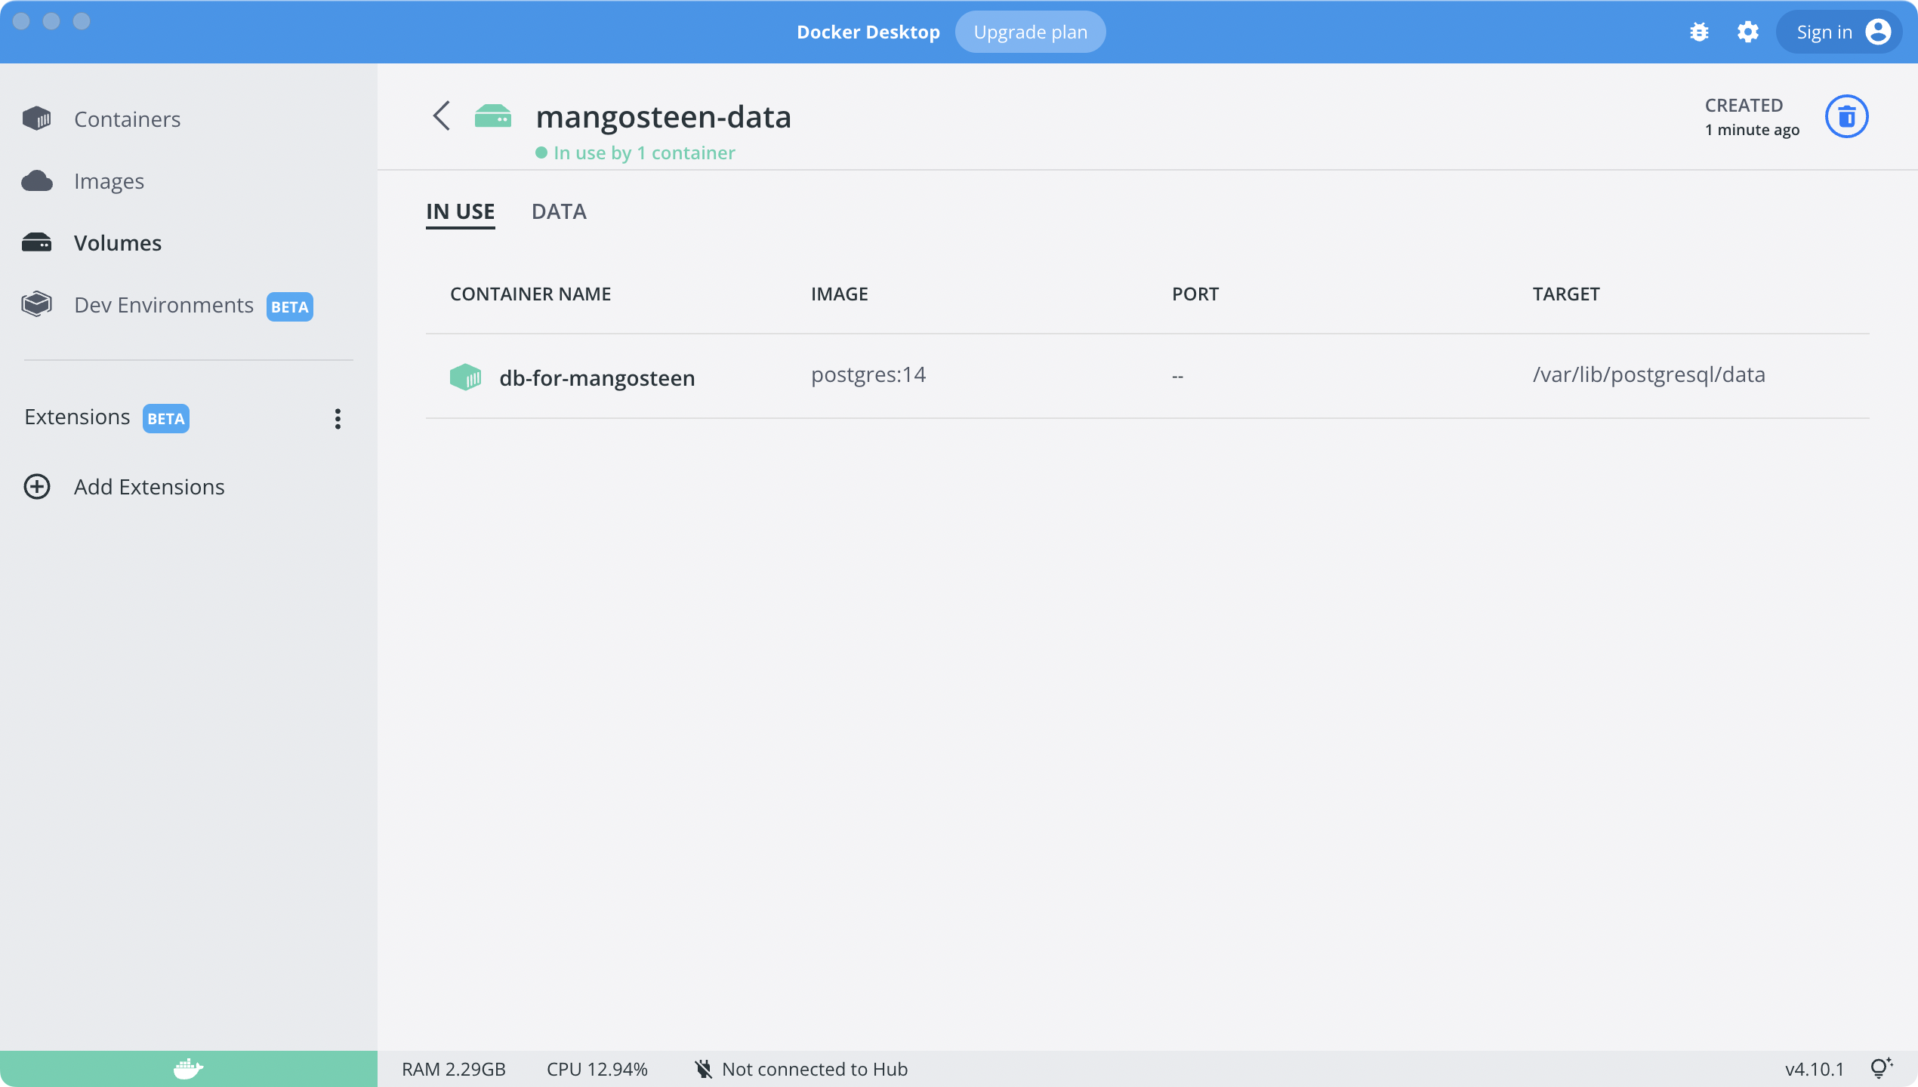Screen dimensions: 1918x1087
Task: Click the '--' port cell
Action: (1178, 376)
